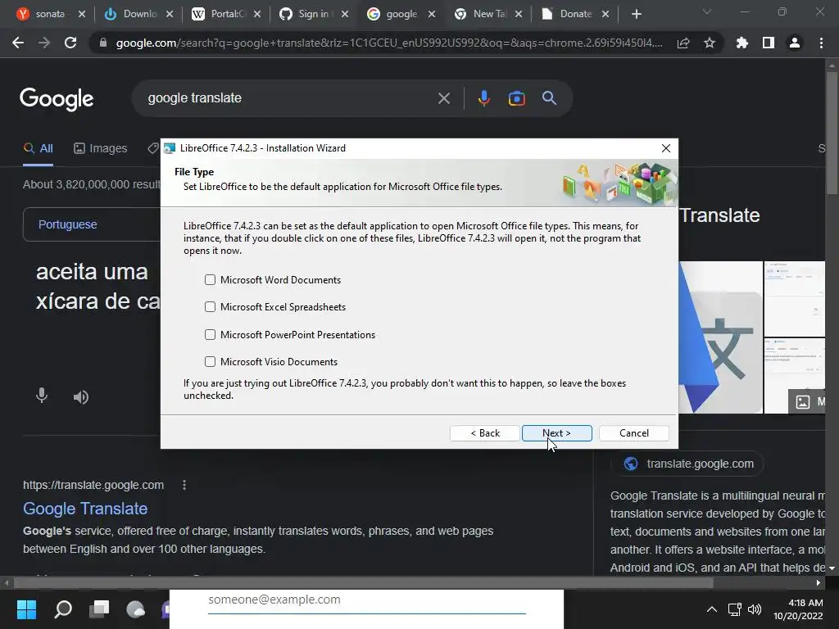
Task: Switch to the Downlo tab
Action: pyautogui.click(x=140, y=14)
